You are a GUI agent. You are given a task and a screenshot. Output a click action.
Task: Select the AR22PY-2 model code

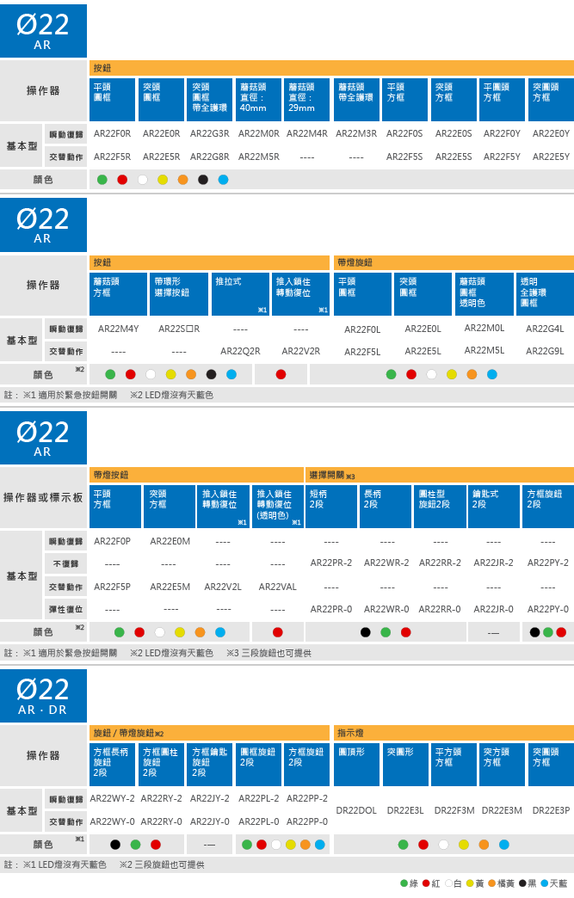548,563
